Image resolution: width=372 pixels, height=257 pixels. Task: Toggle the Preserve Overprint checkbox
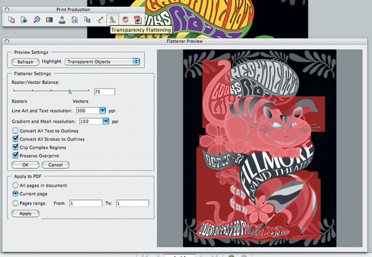[x=15, y=155]
